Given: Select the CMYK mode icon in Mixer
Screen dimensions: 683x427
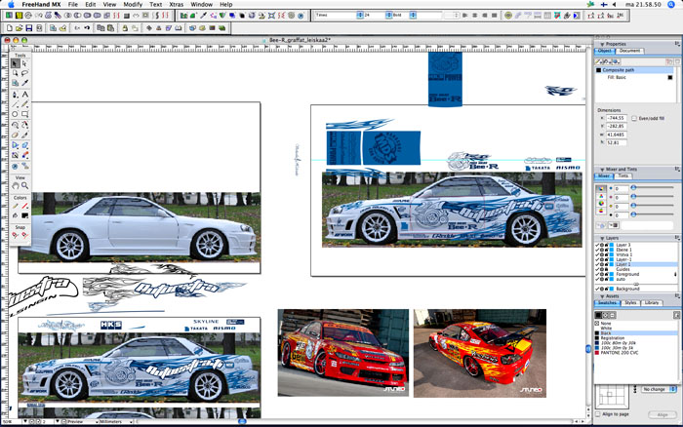Looking at the screenshot, I should (601, 189).
